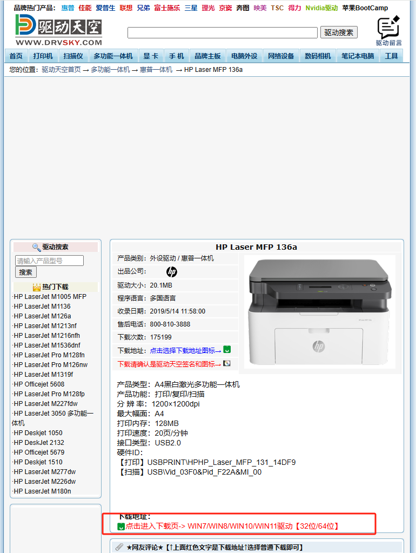Open the 品牌主板 nav tab
Screen dimensions: 416x553
click(207, 56)
